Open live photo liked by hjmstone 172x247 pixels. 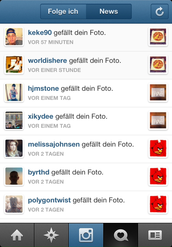[x=158, y=92]
